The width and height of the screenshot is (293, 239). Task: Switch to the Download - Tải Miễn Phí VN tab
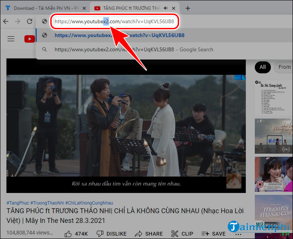coord(46,8)
